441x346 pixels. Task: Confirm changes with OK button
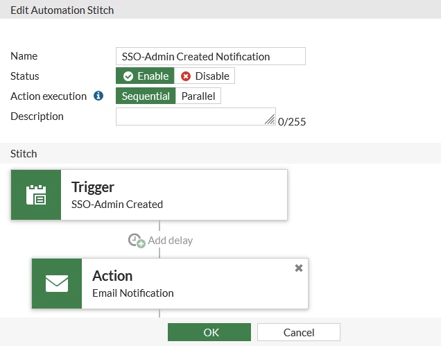[209, 332]
